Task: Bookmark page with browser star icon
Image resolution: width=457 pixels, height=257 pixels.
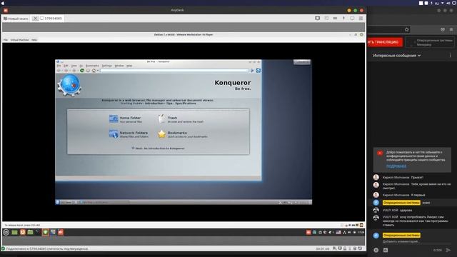Action: (407, 29)
